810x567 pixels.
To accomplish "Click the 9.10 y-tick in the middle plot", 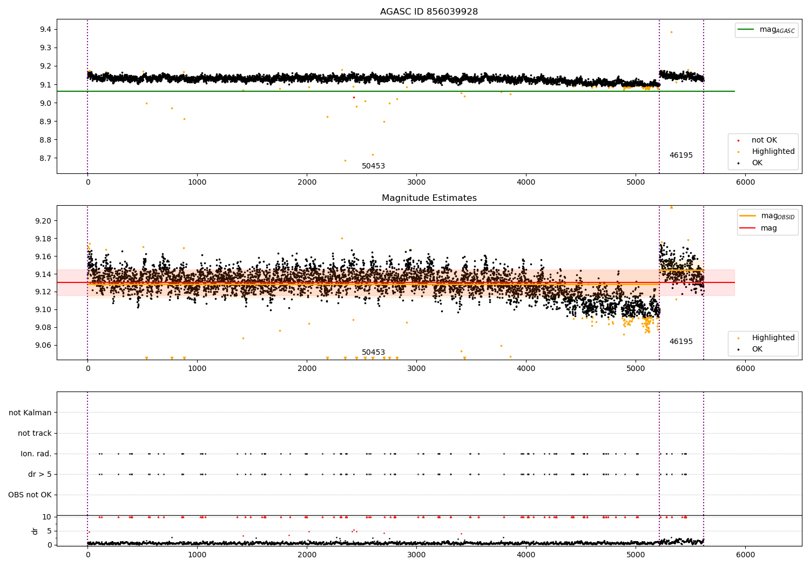I will click(x=43, y=310).
